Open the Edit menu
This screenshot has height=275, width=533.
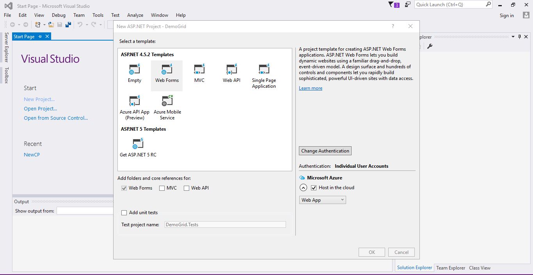(x=23, y=15)
